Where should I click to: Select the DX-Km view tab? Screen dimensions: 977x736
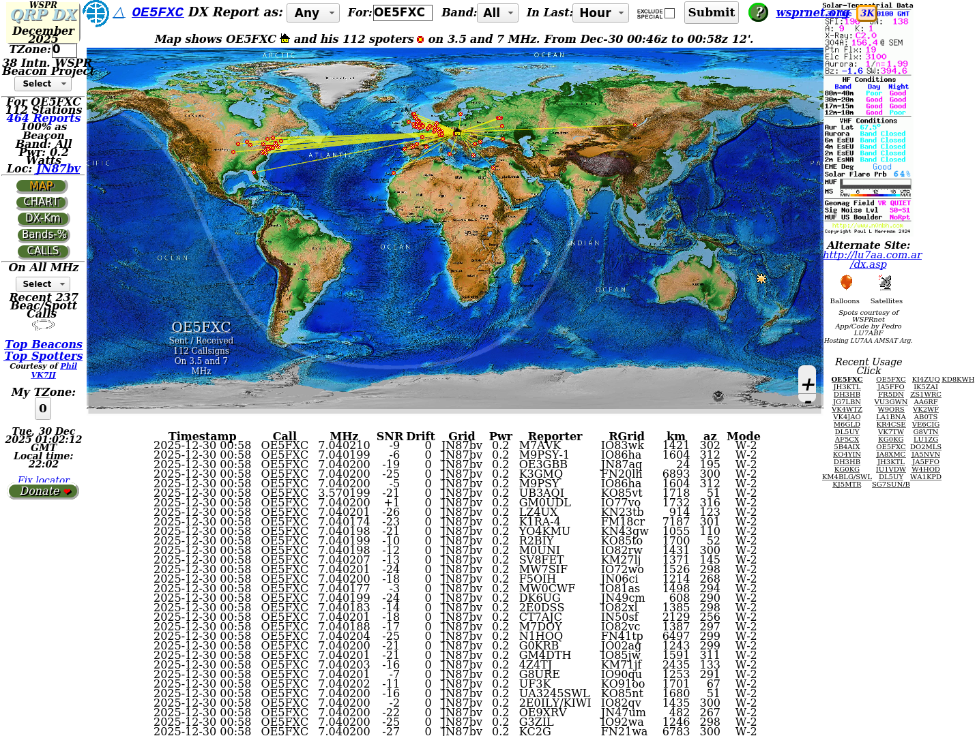(x=43, y=219)
